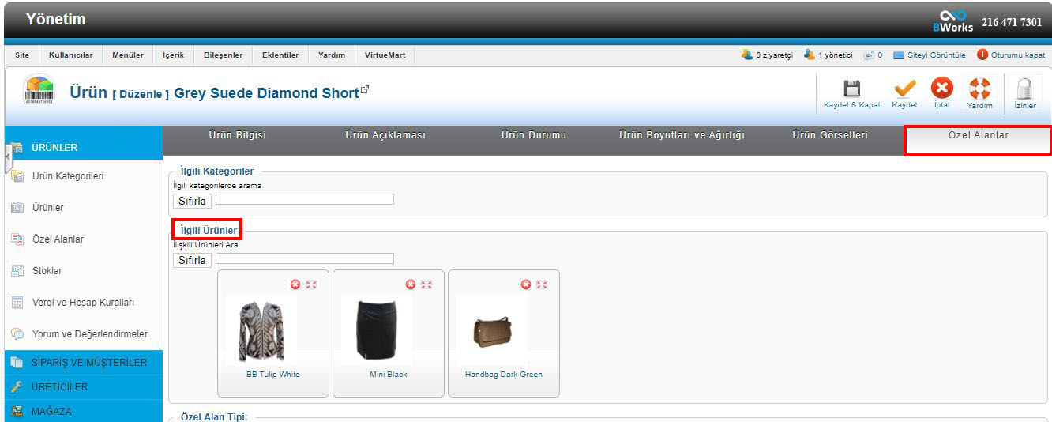Click move icon on BB Tulip White card
Image resolution: width=1052 pixels, height=422 pixels.
[311, 284]
